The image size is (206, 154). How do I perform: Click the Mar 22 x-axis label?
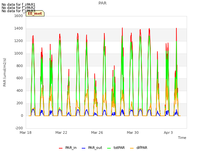pos(61,133)
